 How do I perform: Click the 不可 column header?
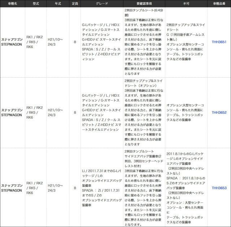click(x=186, y=4)
